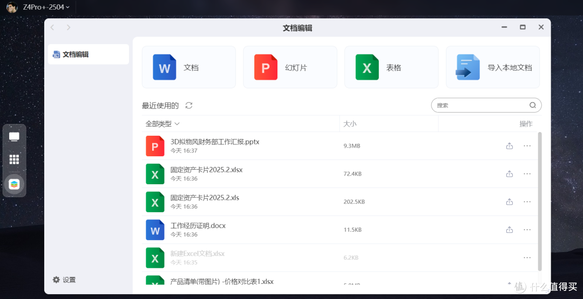Screen dimensions: 583x299
Task: Open Z4Pro+-2504 device dropdown
Action: [x=46, y=7]
